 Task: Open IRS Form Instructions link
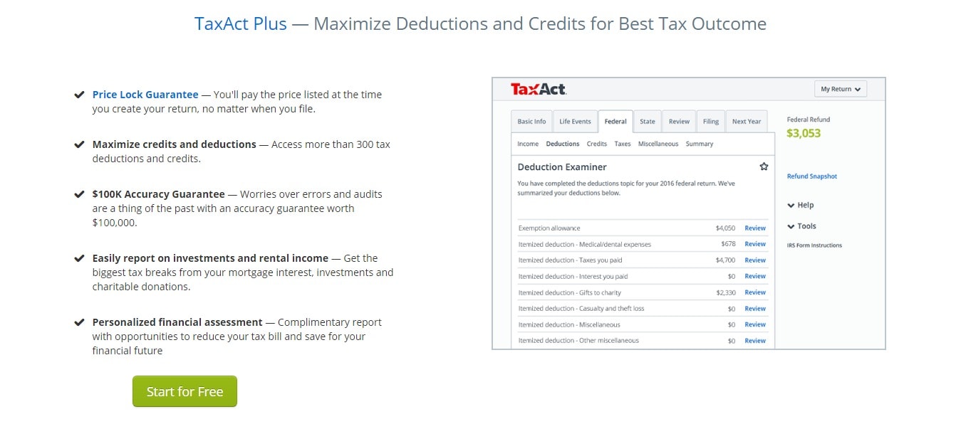click(814, 245)
